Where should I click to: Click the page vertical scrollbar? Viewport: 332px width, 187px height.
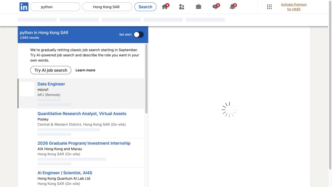click(330, 85)
